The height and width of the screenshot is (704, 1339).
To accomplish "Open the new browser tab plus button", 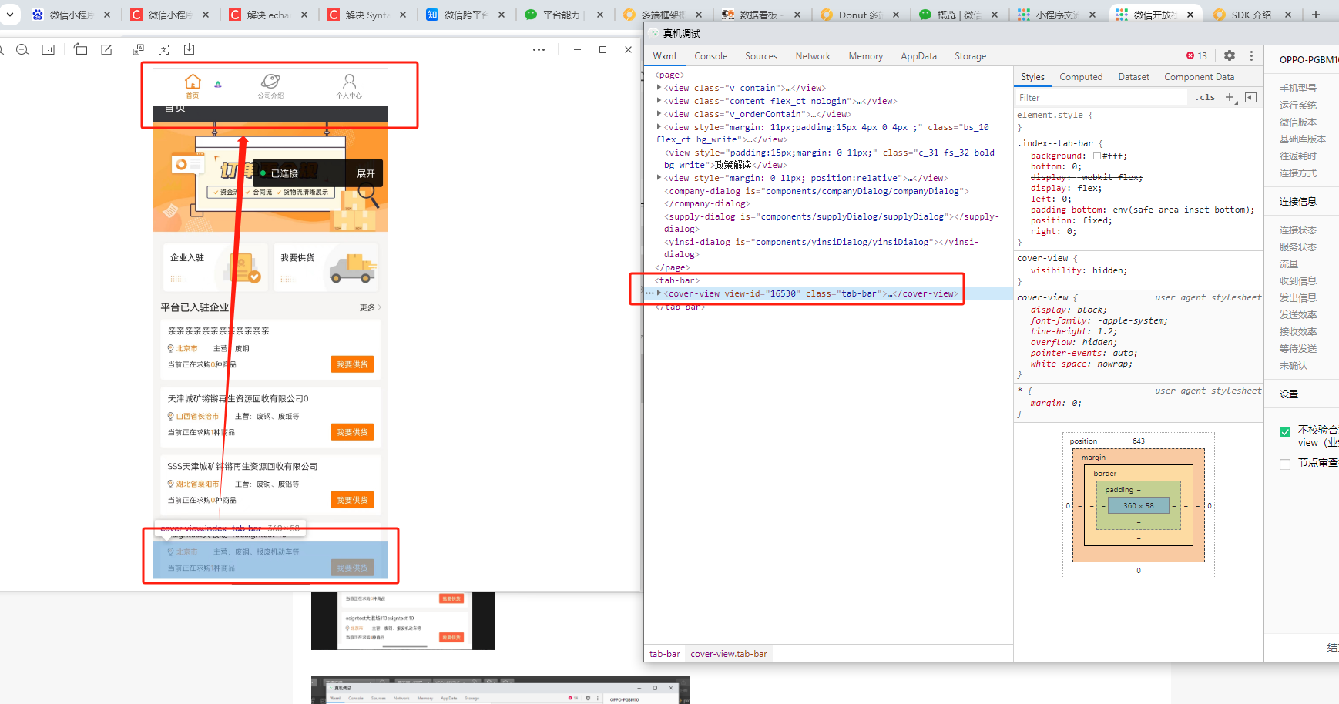I will 1316,15.
